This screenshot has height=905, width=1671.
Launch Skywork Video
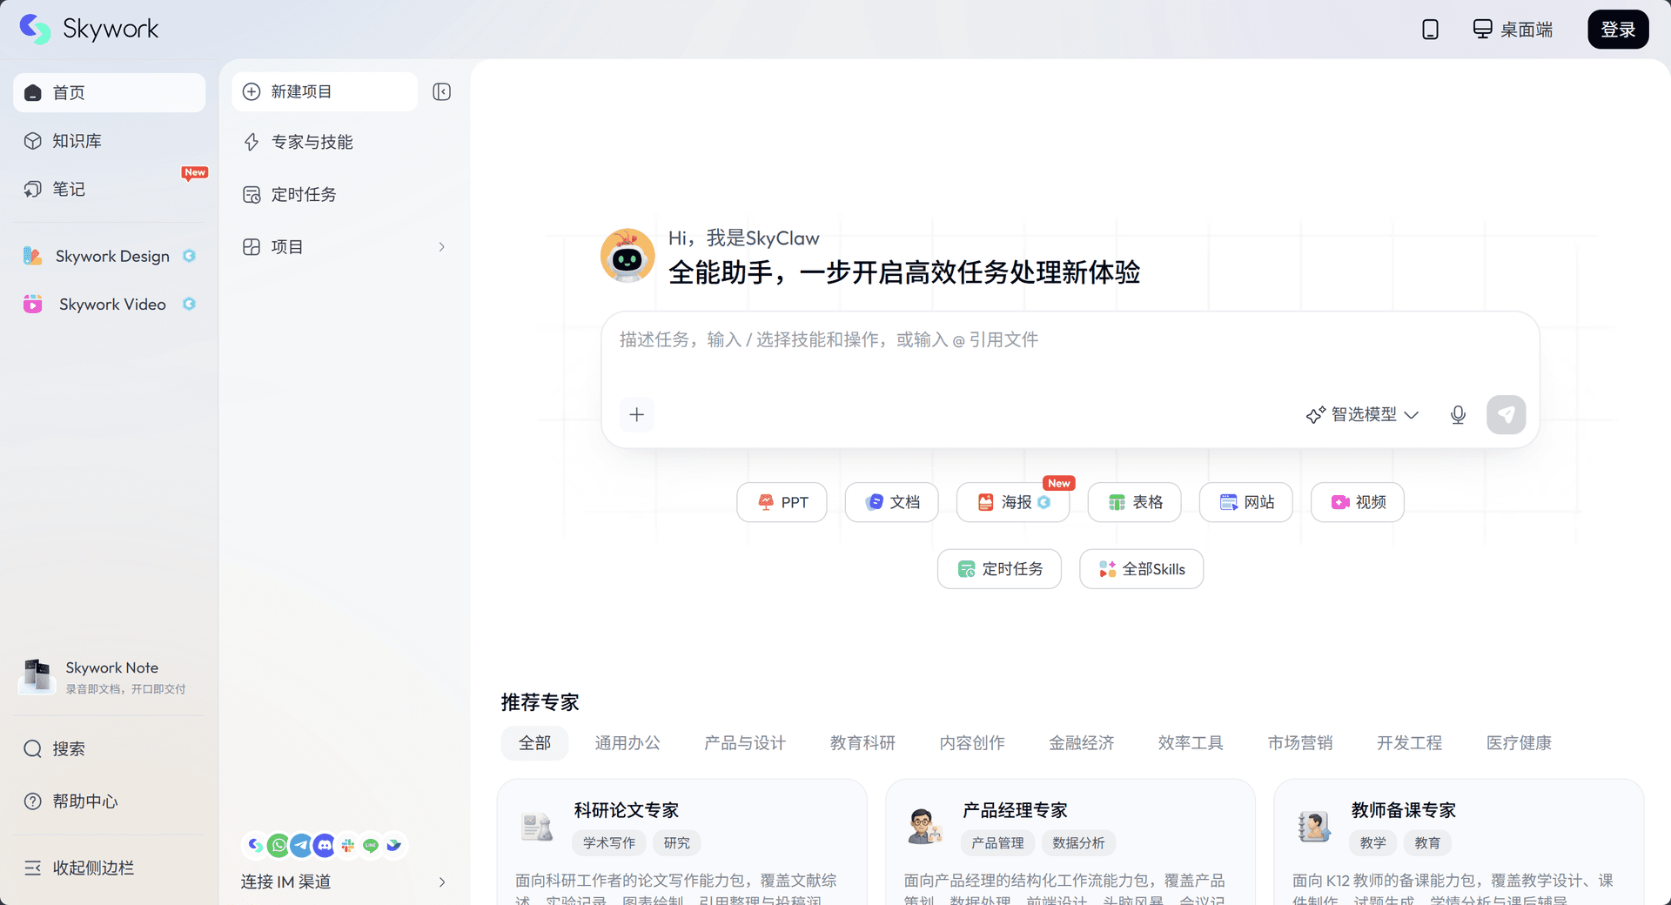tap(110, 304)
